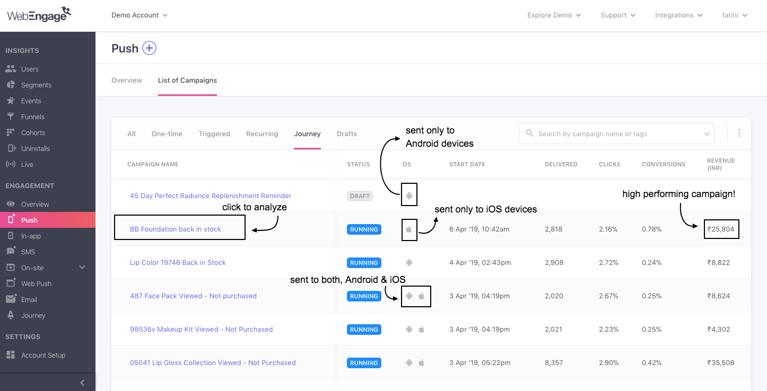This screenshot has width=767, height=391.
Task: Select the Journey campaigns tab
Action: [x=308, y=134]
